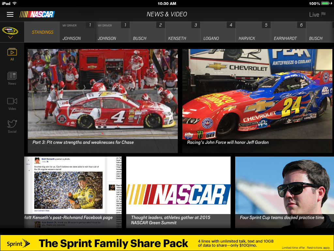Viewport: 334px width, 251px height.
Task: Tap the Sprint Cup Series logo
Action: (x=10, y=31)
